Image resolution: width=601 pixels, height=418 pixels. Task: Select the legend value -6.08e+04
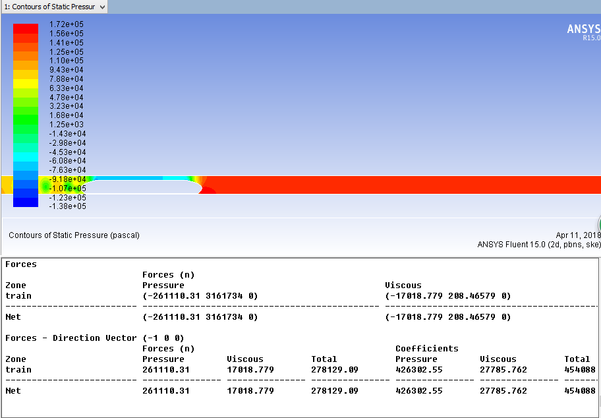tap(67, 161)
